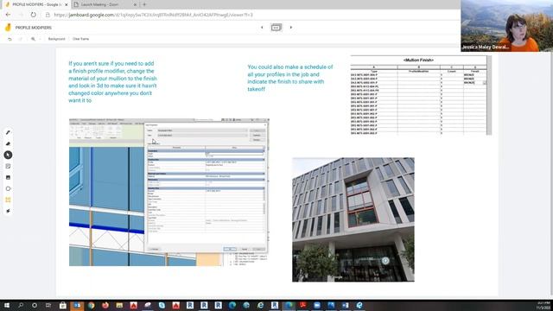Activate the Laser pointer tool
Screen dimensions: 553x311
point(8,211)
